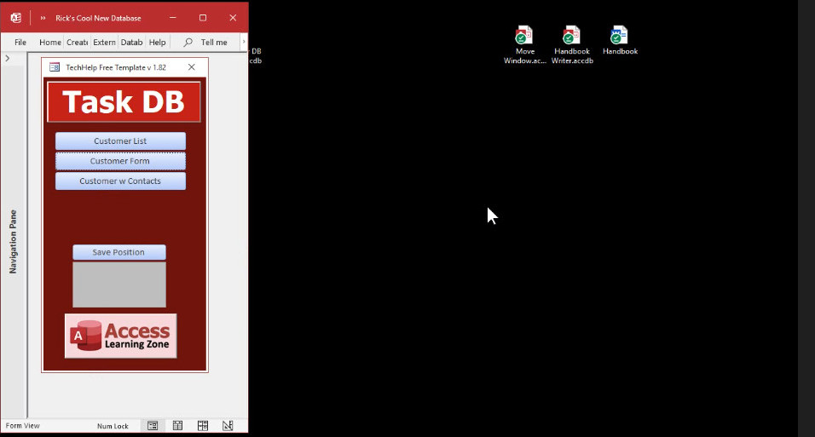Switch to Layout View in status bar

[x=203, y=425]
